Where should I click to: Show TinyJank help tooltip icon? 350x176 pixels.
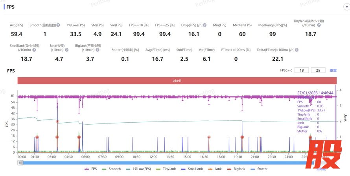[319, 25]
